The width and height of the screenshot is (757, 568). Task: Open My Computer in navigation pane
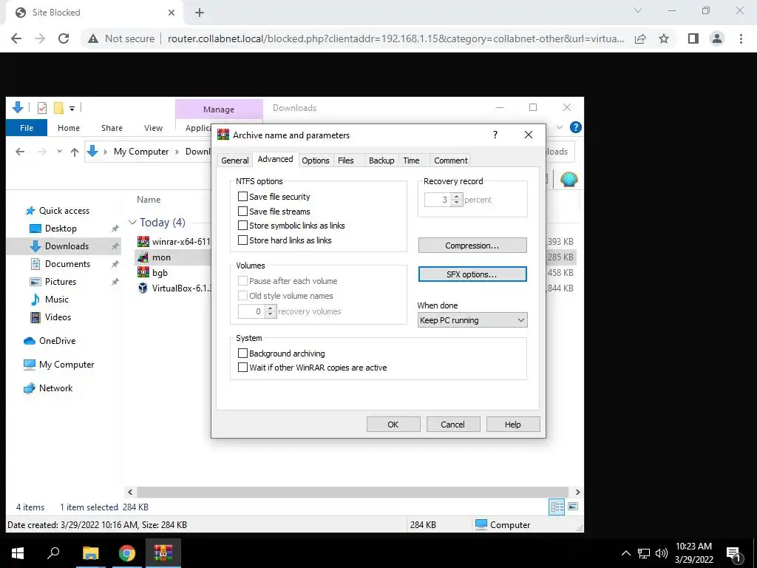(67, 365)
